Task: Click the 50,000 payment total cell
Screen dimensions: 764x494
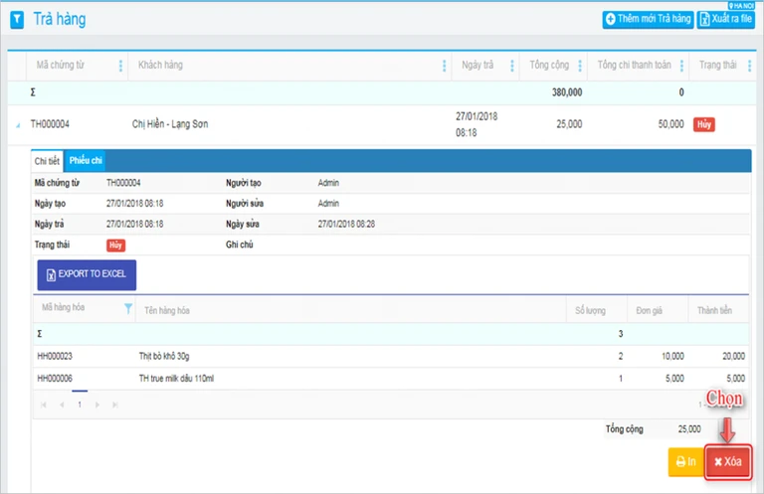Action: pos(670,124)
